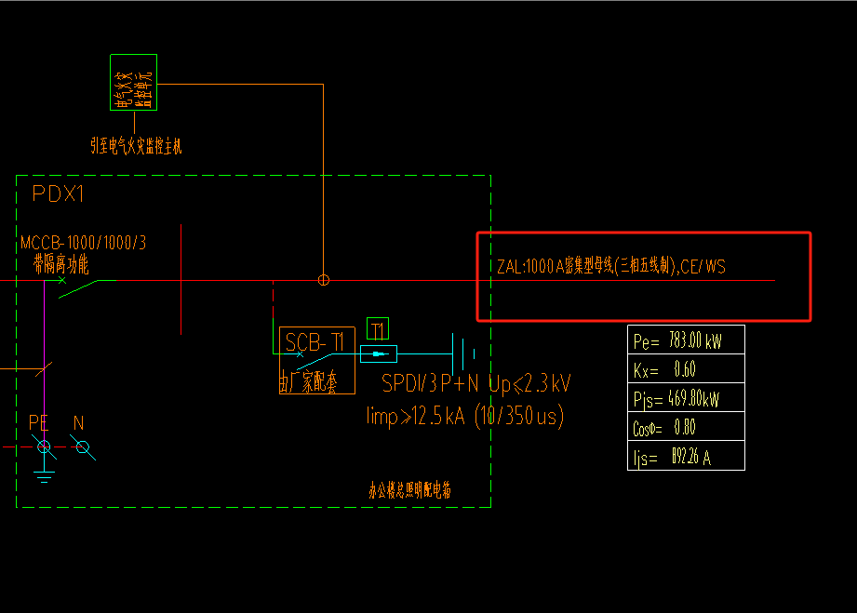Viewport: 857px width, 613px height.
Task: Select the PE terminal label
Action: [38, 423]
